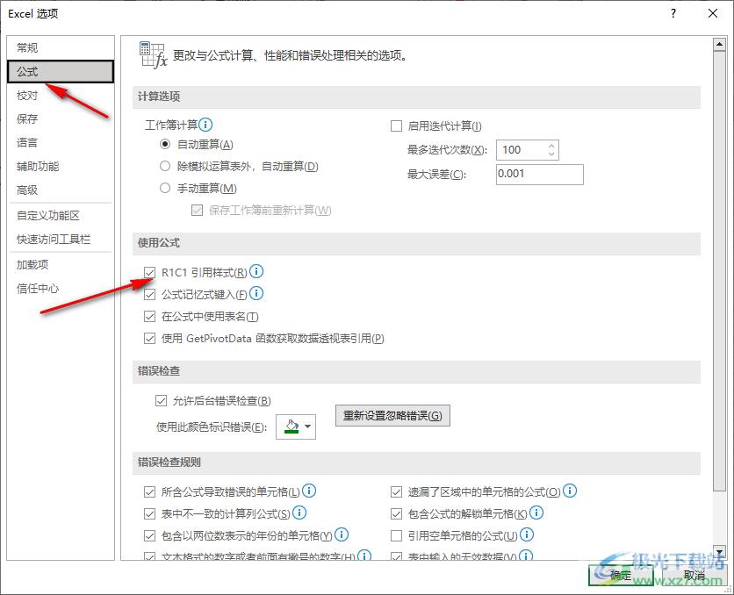Click info icon for 所含公式导致错误的单元格
734x595 pixels.
[x=309, y=491]
